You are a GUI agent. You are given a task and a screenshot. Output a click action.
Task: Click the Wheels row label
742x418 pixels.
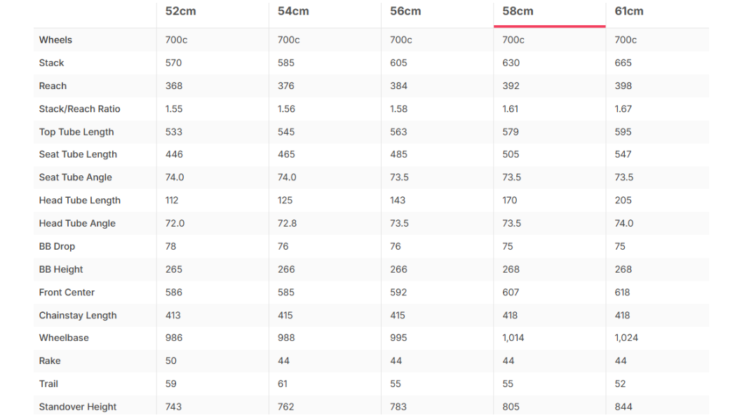tap(55, 40)
